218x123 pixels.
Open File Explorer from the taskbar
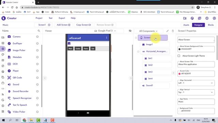(x=31, y=120)
